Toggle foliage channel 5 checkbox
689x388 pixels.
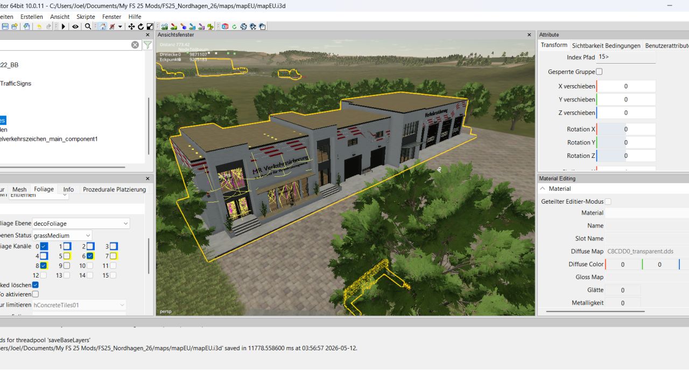coord(67,256)
